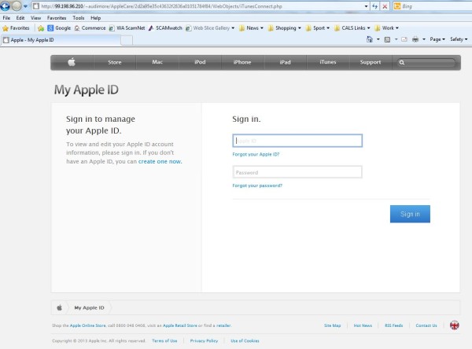Click the breadcrumb Apple logo icon
472x349 pixels.
59,308
